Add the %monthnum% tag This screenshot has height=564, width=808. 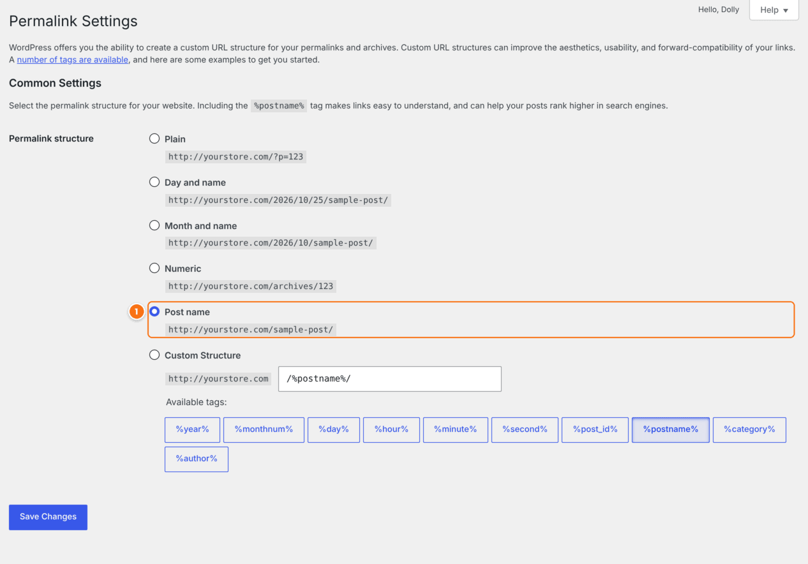(264, 429)
